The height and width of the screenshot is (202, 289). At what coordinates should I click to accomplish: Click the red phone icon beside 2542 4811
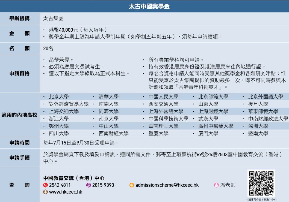45,185
